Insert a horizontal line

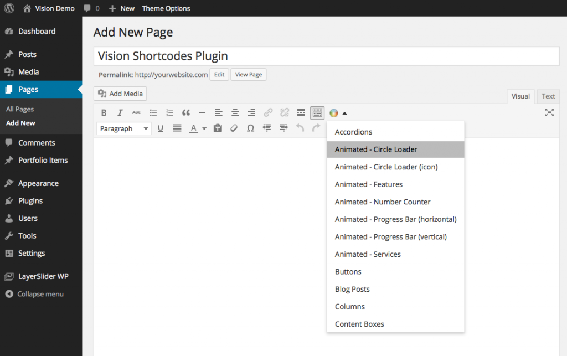point(202,113)
